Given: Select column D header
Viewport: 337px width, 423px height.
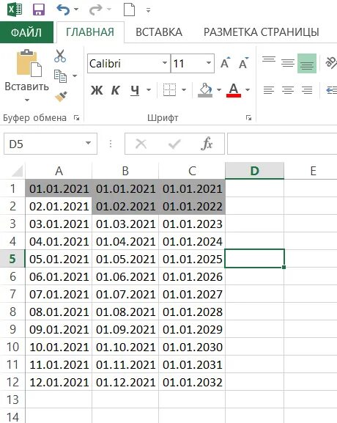Looking at the screenshot, I should (x=254, y=171).
